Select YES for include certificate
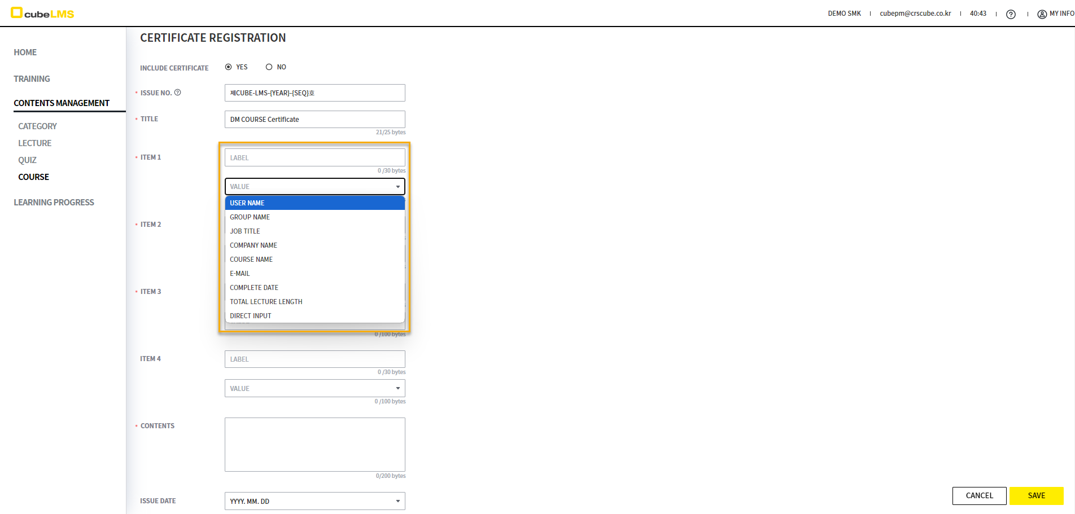 tap(229, 67)
